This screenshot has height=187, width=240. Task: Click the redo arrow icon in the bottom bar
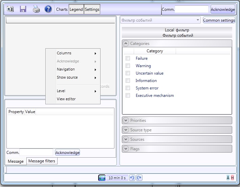[x=139, y=178]
